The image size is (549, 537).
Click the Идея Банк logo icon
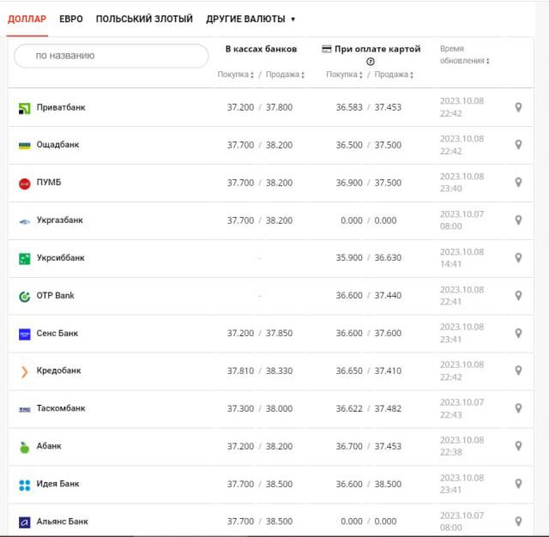point(24,485)
